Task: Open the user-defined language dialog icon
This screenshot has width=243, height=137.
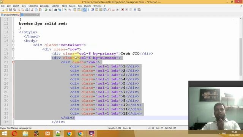Action: [x=97, y=10]
